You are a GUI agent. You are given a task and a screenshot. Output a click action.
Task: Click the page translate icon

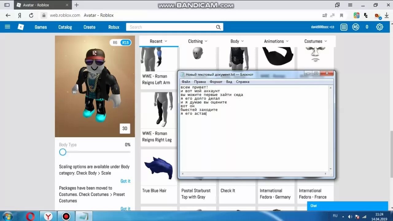pos(333,15)
